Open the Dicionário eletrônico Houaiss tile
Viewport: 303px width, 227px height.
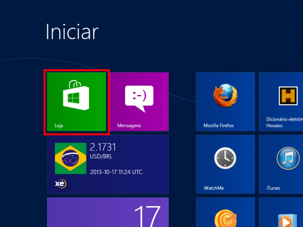[281, 102]
